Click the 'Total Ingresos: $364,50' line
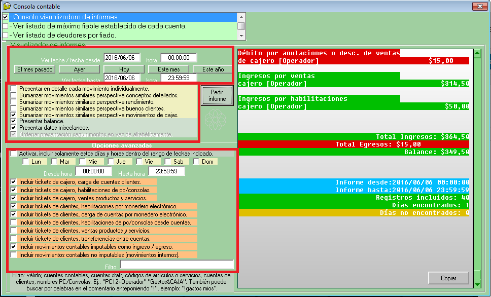This screenshot has width=491, height=297. [x=354, y=137]
